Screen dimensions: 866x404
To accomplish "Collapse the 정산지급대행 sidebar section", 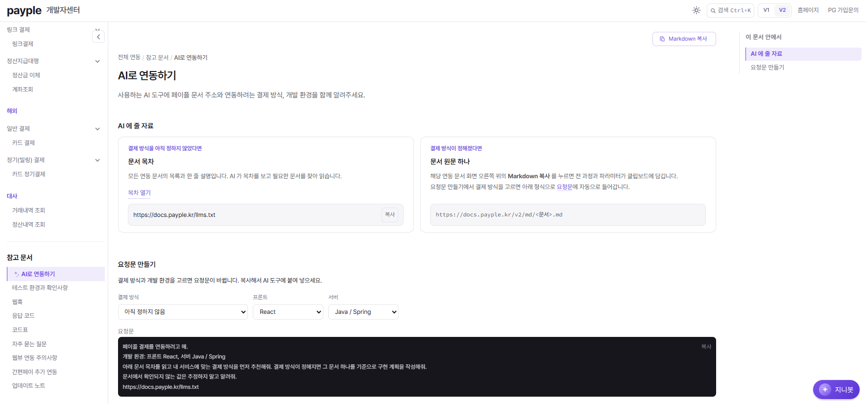I will pos(97,61).
